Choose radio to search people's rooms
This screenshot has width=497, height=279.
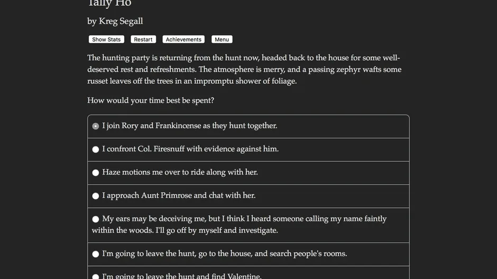tap(95, 254)
